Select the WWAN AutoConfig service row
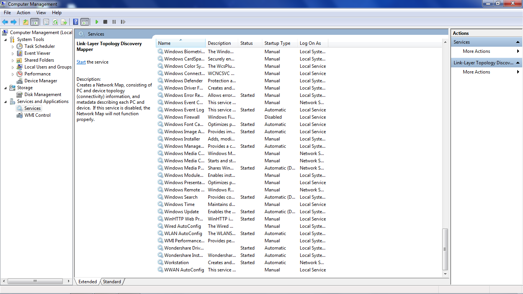This screenshot has height=294, width=523. pos(242,270)
